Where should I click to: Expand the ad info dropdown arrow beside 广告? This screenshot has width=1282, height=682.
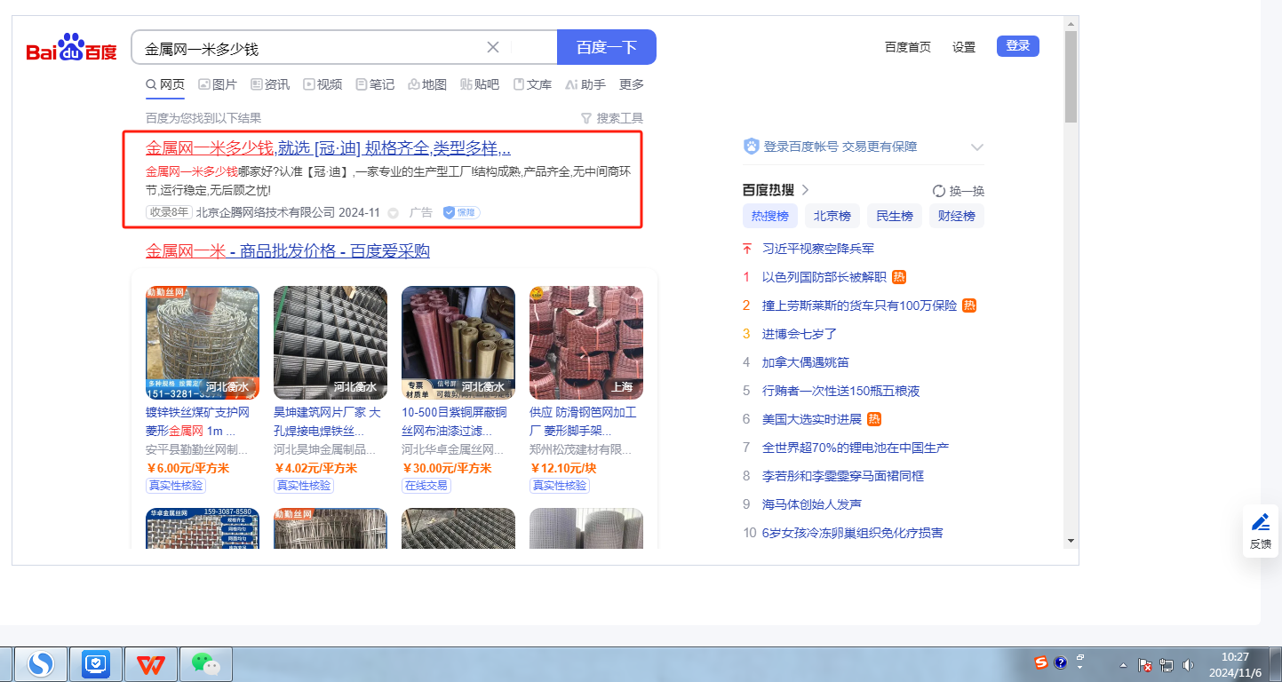click(394, 213)
